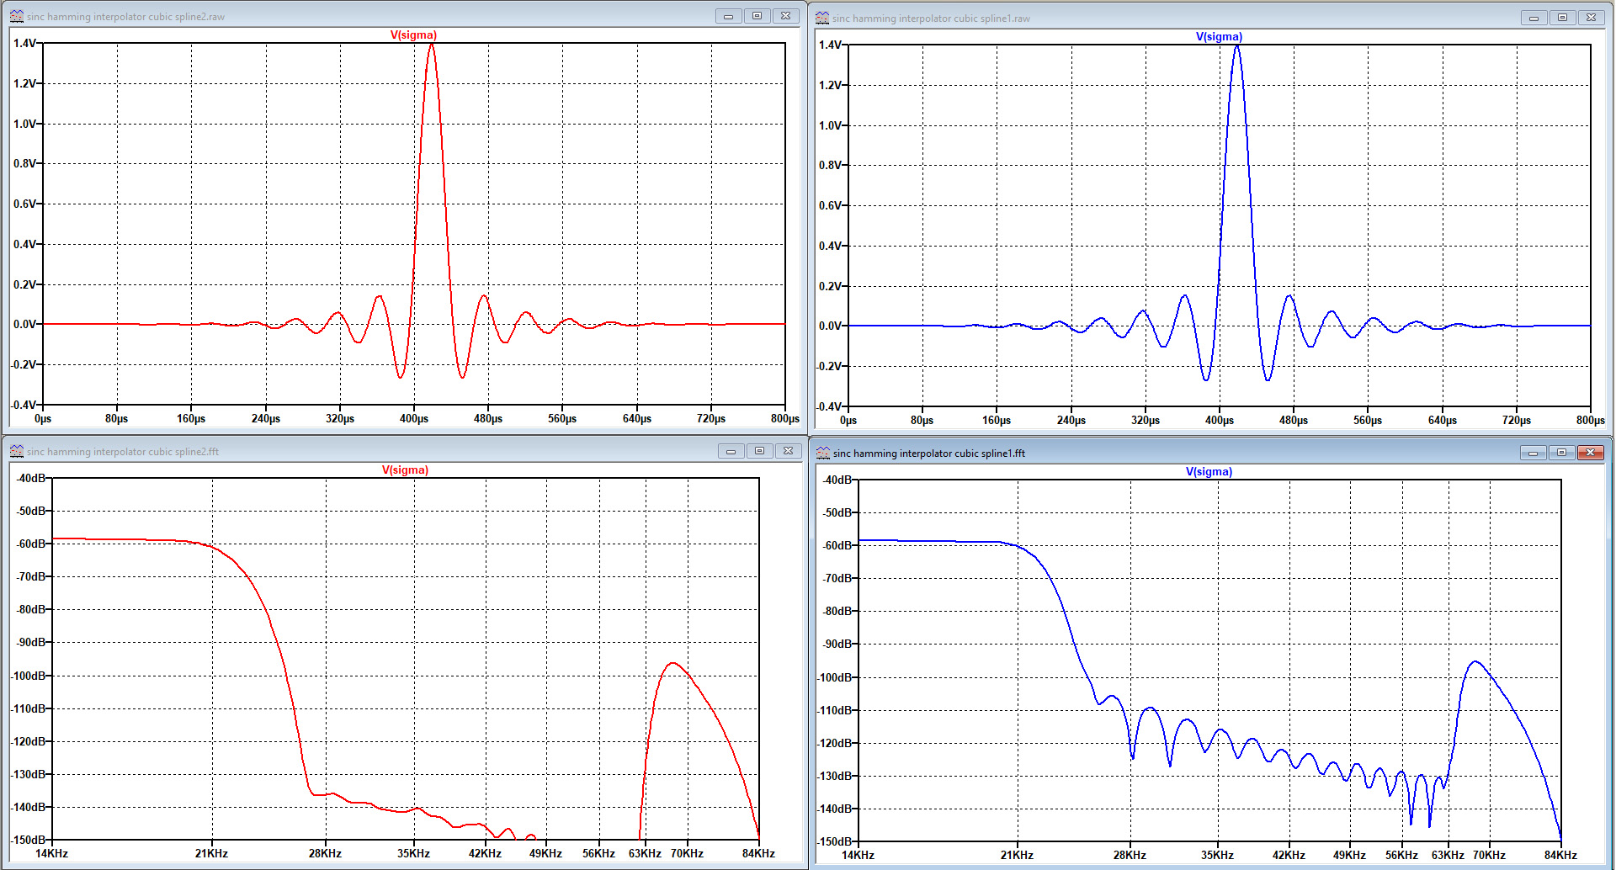Click the LTspice icon of the spline2.fft window

17,451
